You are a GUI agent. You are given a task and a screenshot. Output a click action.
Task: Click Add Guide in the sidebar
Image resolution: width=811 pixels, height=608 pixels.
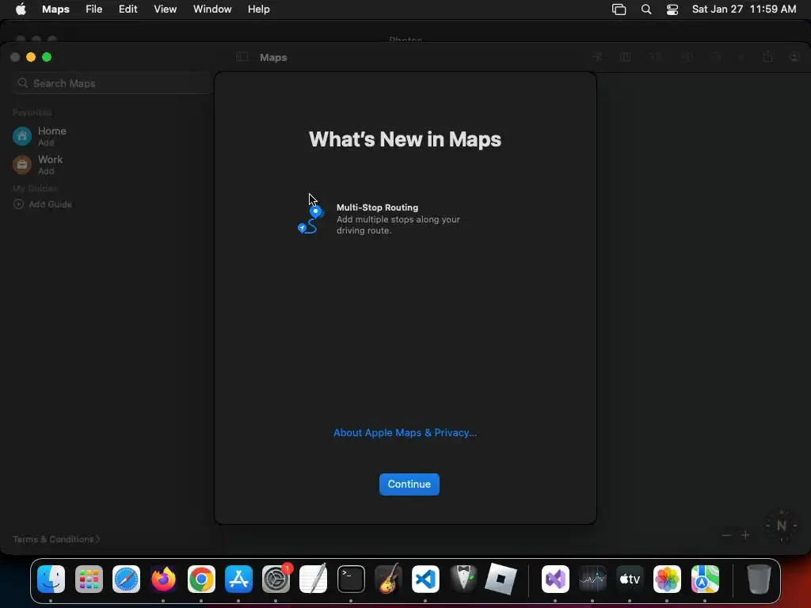(x=43, y=204)
